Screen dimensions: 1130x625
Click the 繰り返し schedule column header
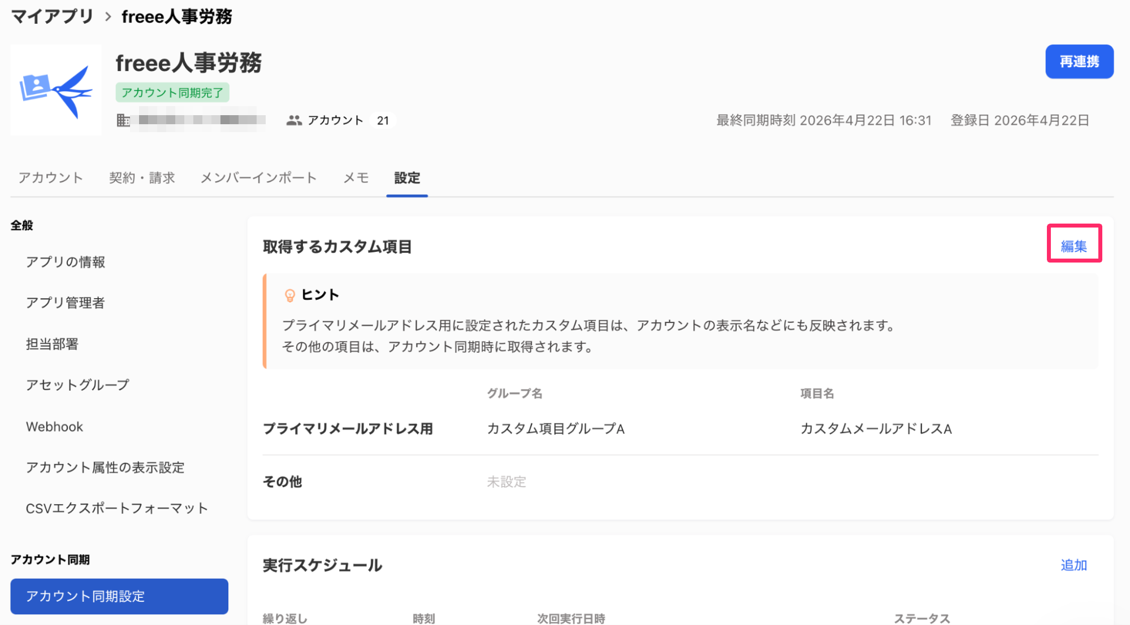pos(285,618)
